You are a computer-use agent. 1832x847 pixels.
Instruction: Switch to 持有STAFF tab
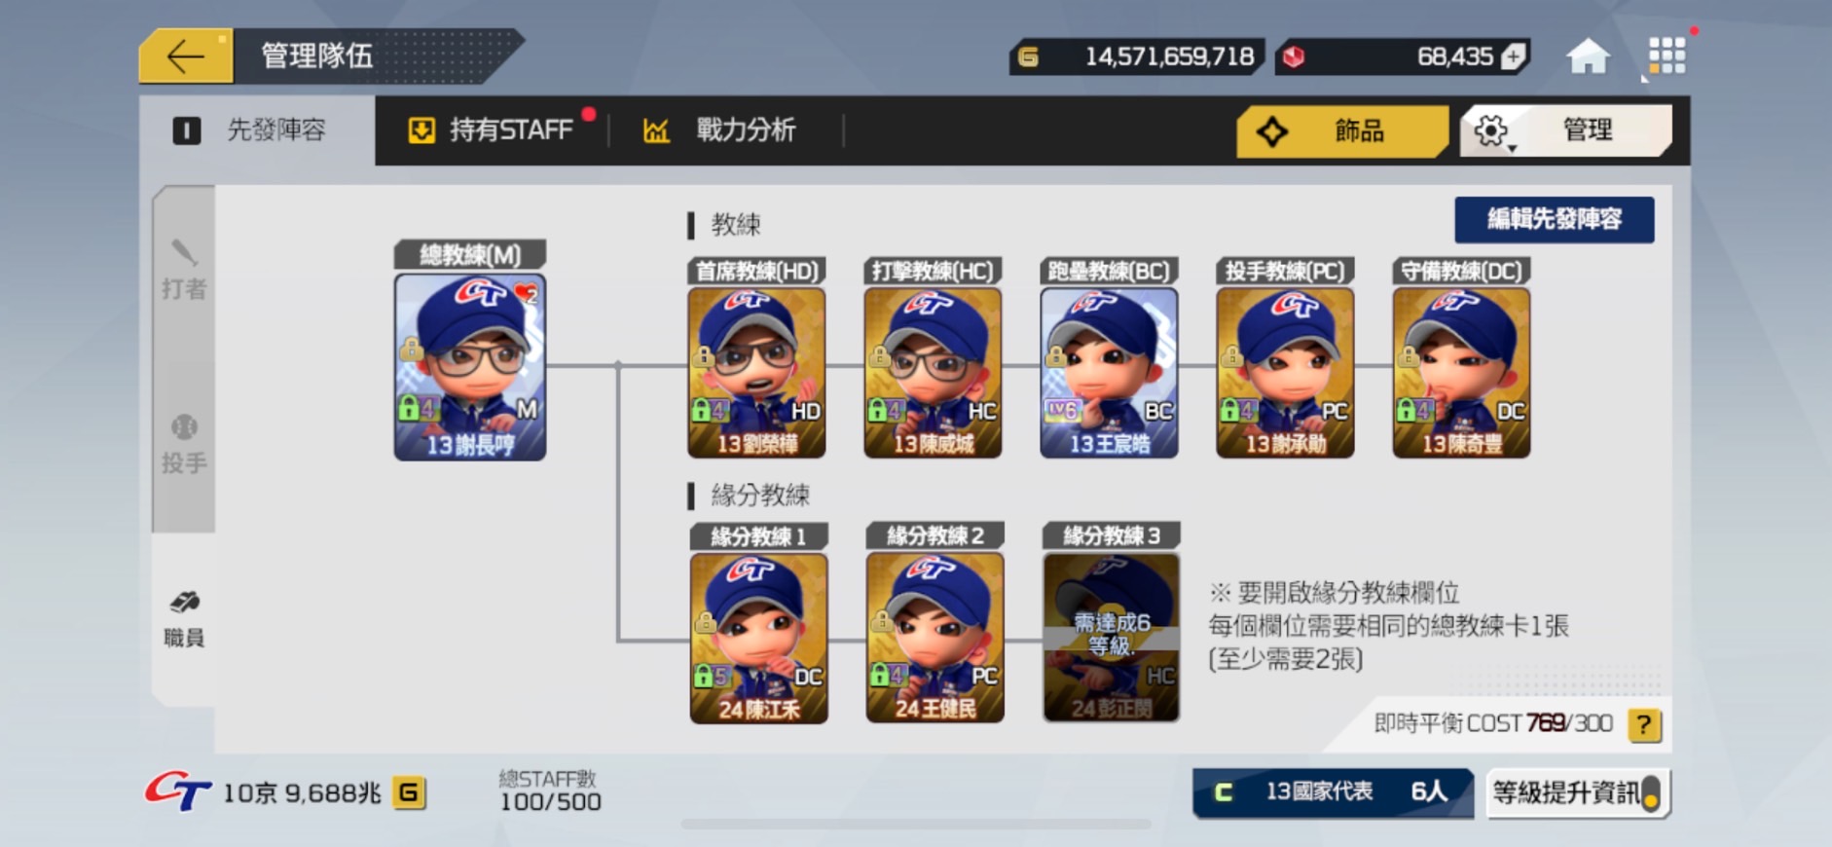[x=492, y=129]
